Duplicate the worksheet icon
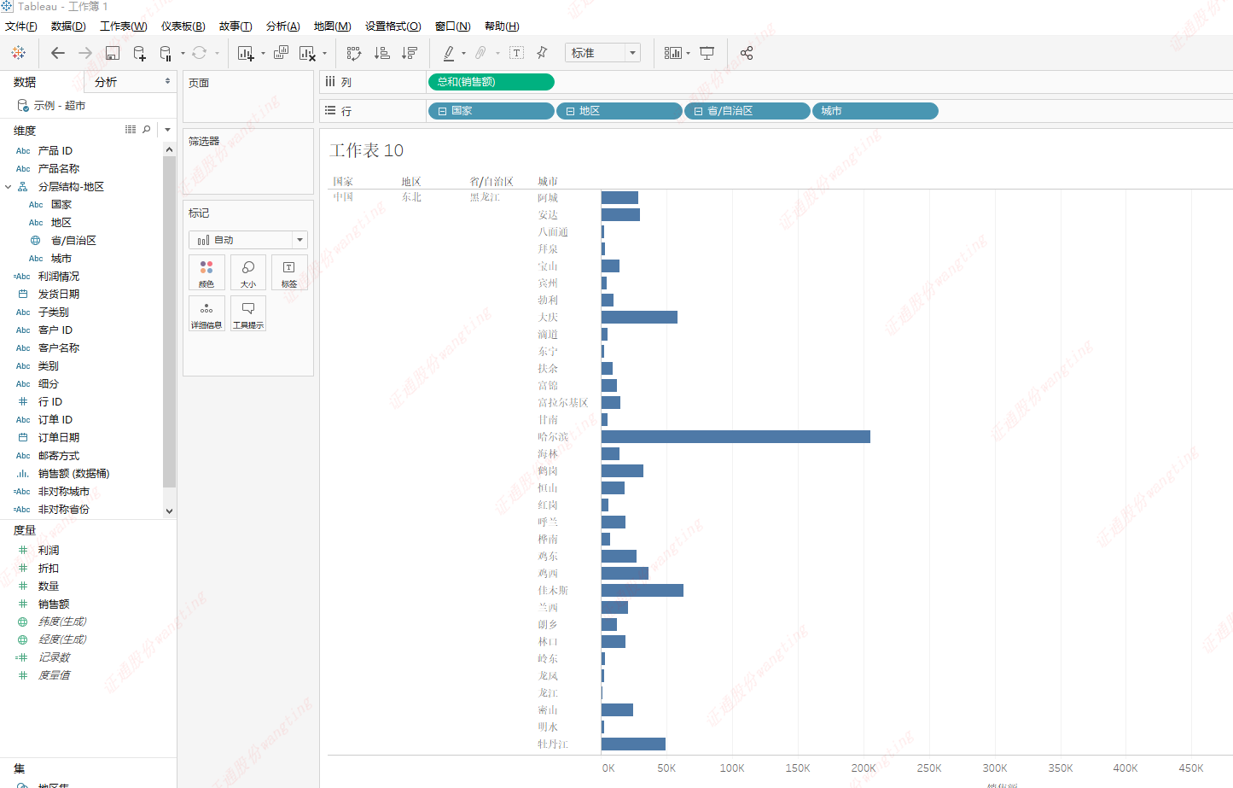This screenshot has height=788, width=1233. tap(281, 53)
